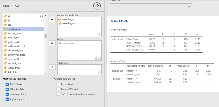This screenshot has height=107, width=219.
Task: Click the ruler icon beside inspired_post
Action: click(5, 63)
